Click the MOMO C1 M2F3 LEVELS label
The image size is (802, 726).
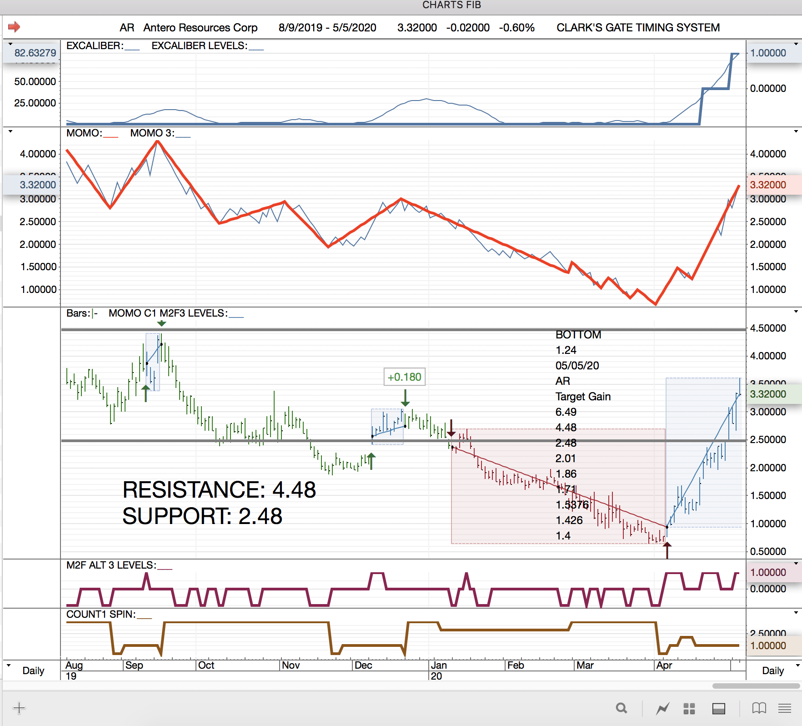point(168,313)
